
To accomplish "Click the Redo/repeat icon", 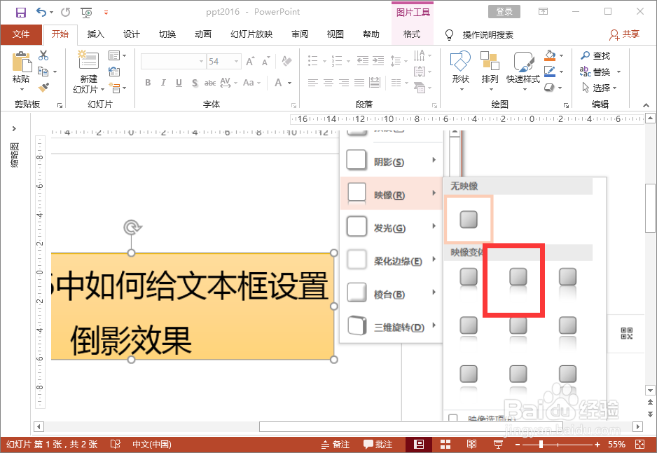I will 65,12.
